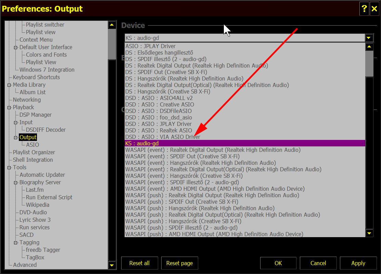Screen dimensions: 381x274
Task: Select Playlist view in tree
Action: click(x=41, y=32)
